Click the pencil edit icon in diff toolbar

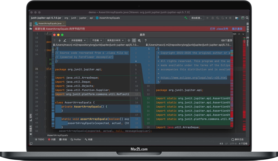64,40
